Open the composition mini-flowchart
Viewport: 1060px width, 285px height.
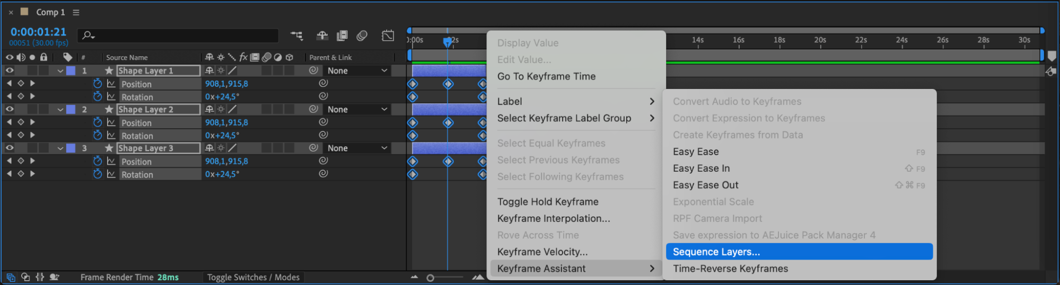(x=296, y=35)
